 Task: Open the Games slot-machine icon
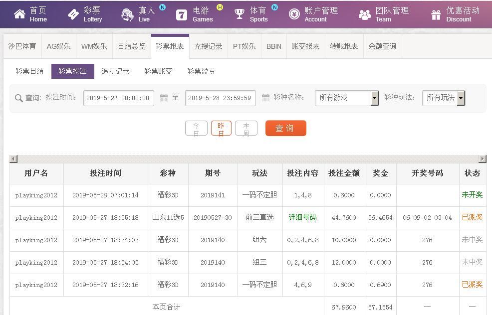[x=181, y=15]
